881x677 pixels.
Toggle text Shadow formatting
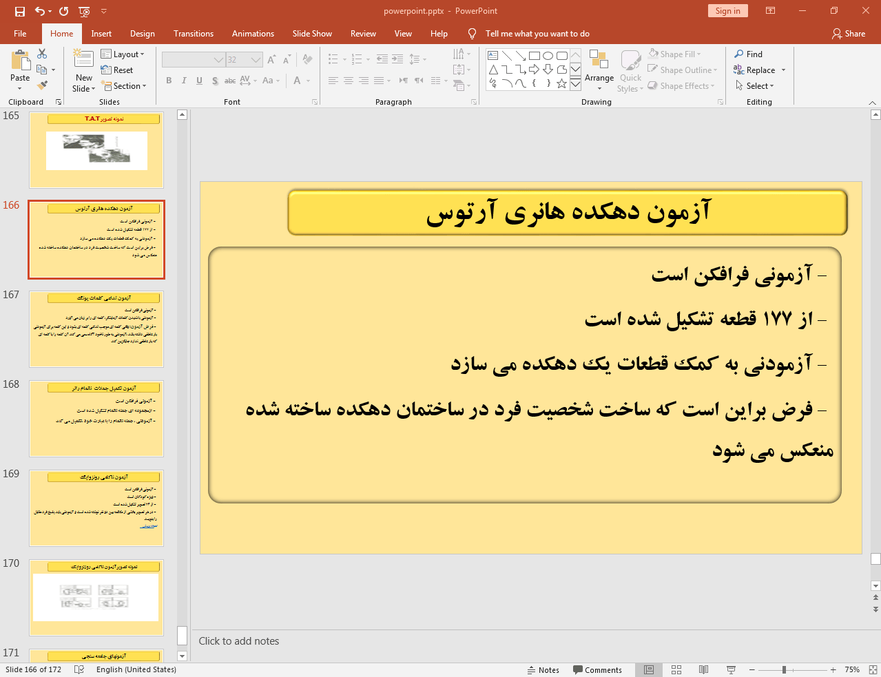pyautogui.click(x=215, y=81)
